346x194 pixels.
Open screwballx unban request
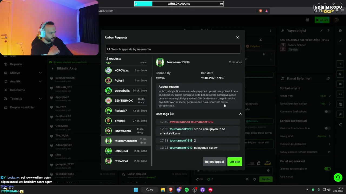click(126, 91)
